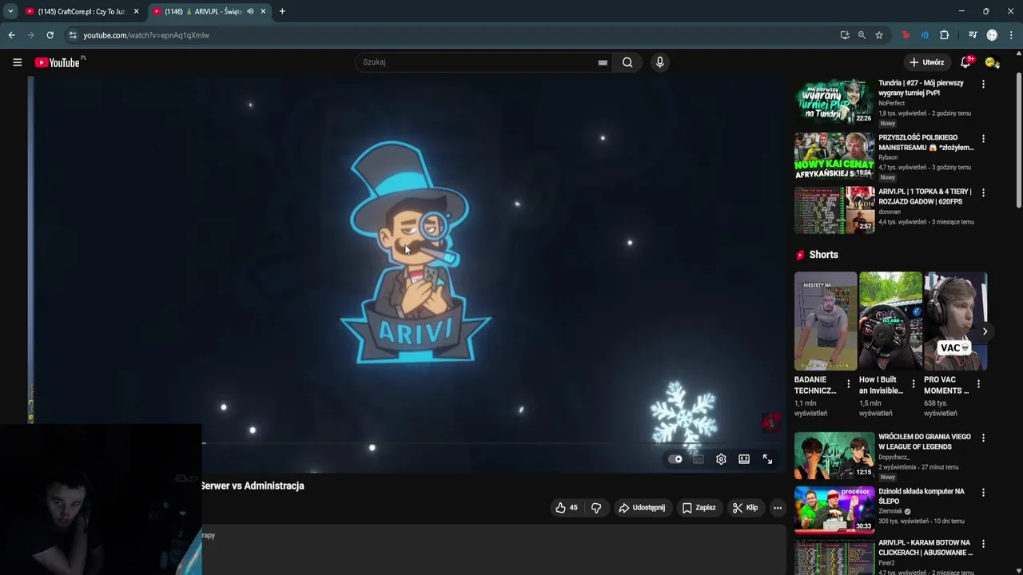The image size is (1023, 575).
Task: Toggle subtitles in the video player
Action: [698, 459]
